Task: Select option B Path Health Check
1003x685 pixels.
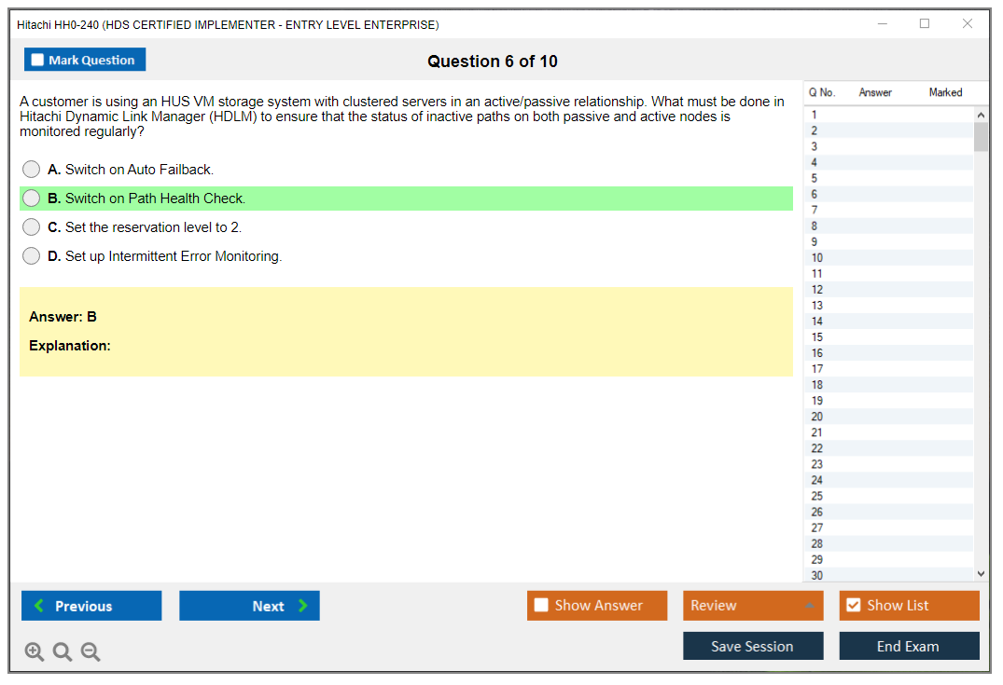Action: pyautogui.click(x=32, y=199)
